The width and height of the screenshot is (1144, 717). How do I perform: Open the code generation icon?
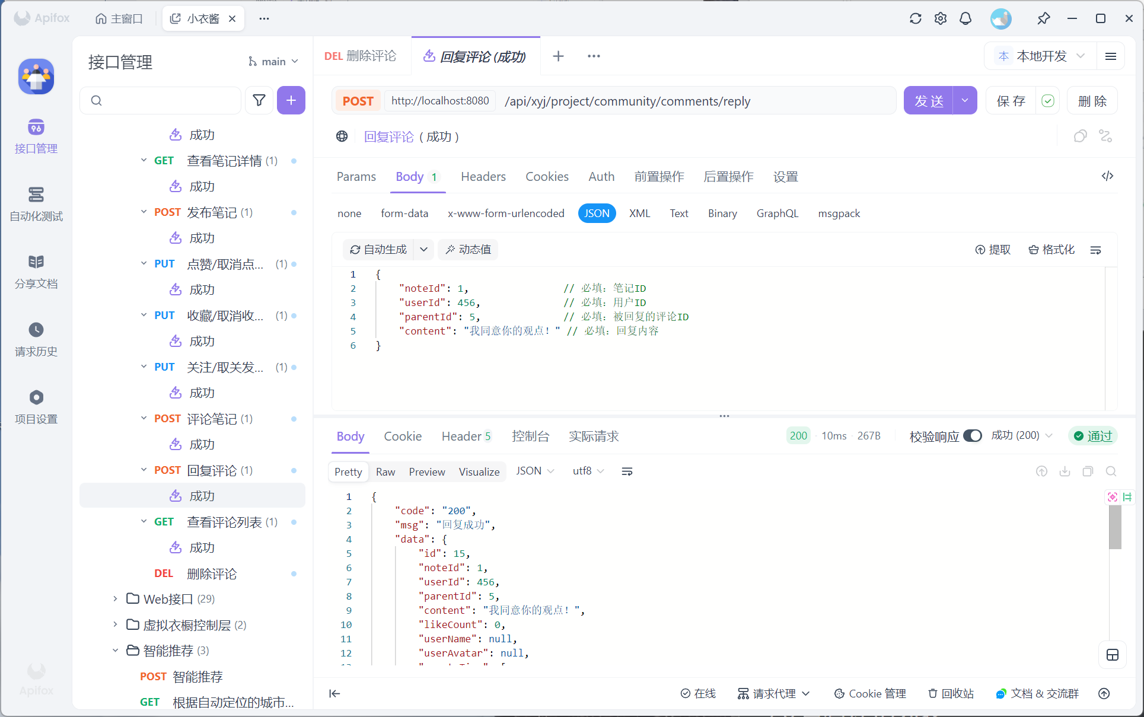tap(1107, 176)
